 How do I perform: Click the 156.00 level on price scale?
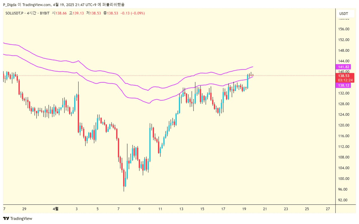coord(344,29)
